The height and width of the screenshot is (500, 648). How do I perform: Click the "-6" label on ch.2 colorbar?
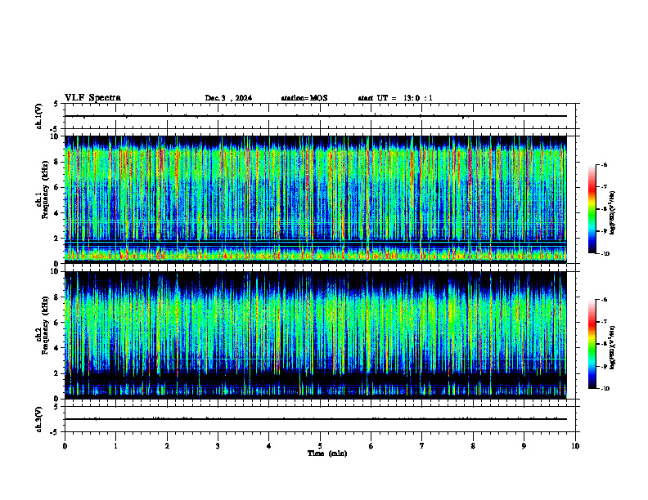tap(604, 300)
